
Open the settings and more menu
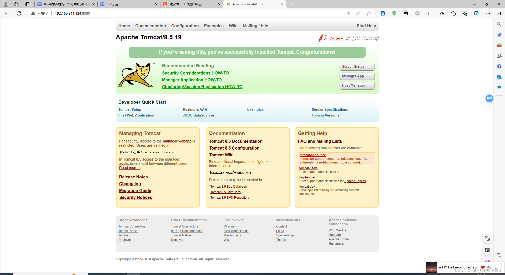(x=488, y=13)
